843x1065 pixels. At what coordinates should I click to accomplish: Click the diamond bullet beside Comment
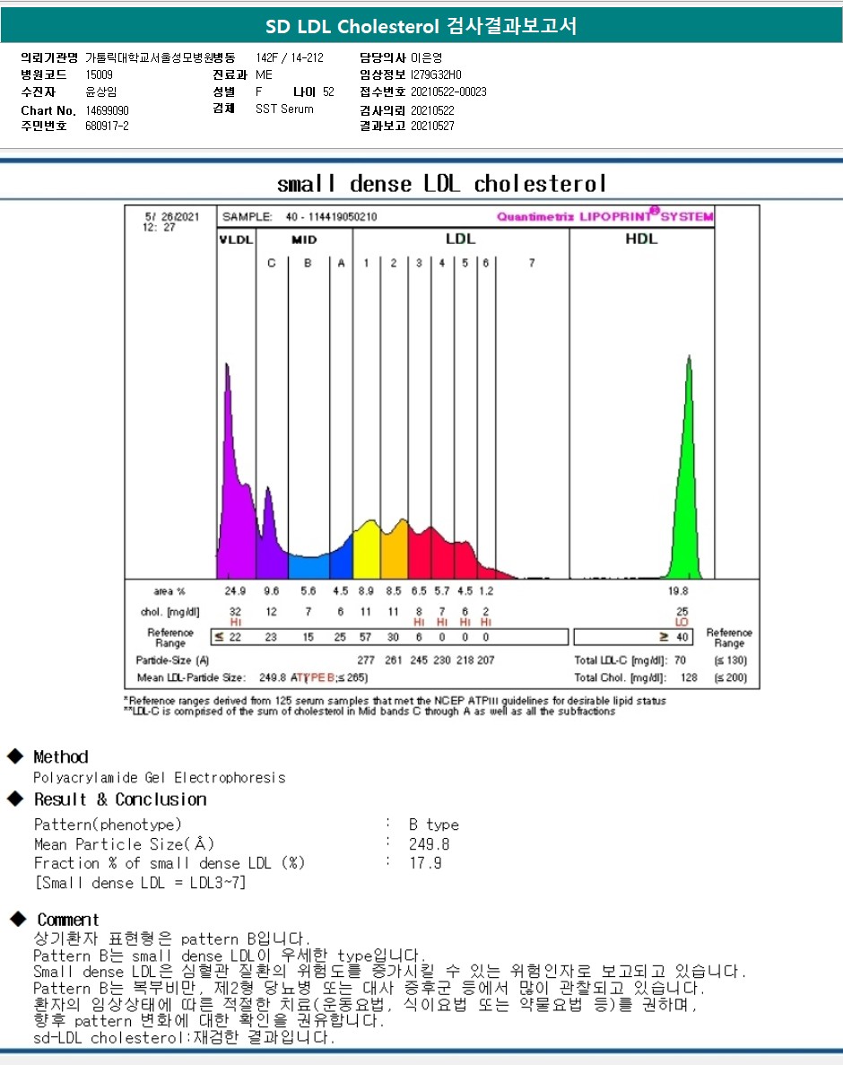click(18, 919)
